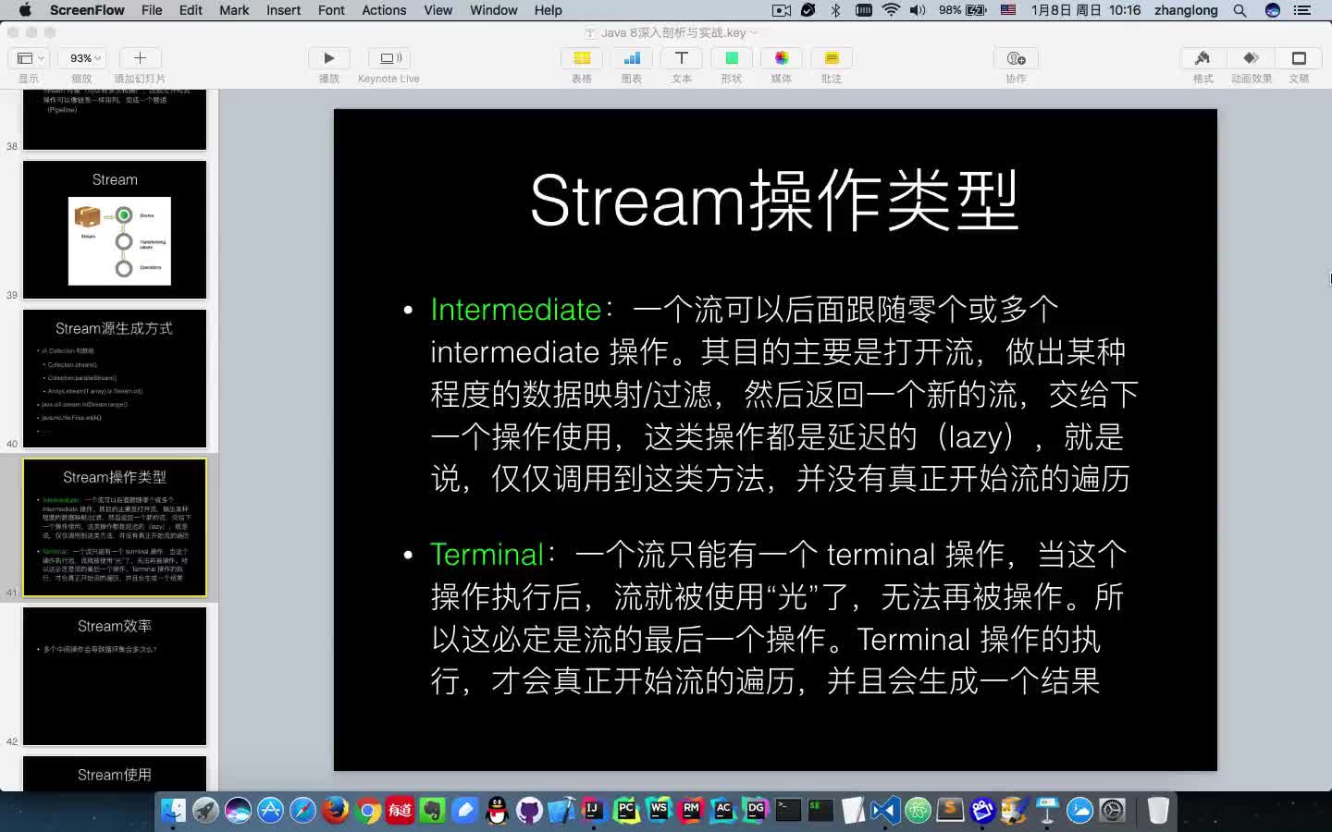Open Keynote Live from the toolbar
This screenshot has width=1332, height=832.
388,58
